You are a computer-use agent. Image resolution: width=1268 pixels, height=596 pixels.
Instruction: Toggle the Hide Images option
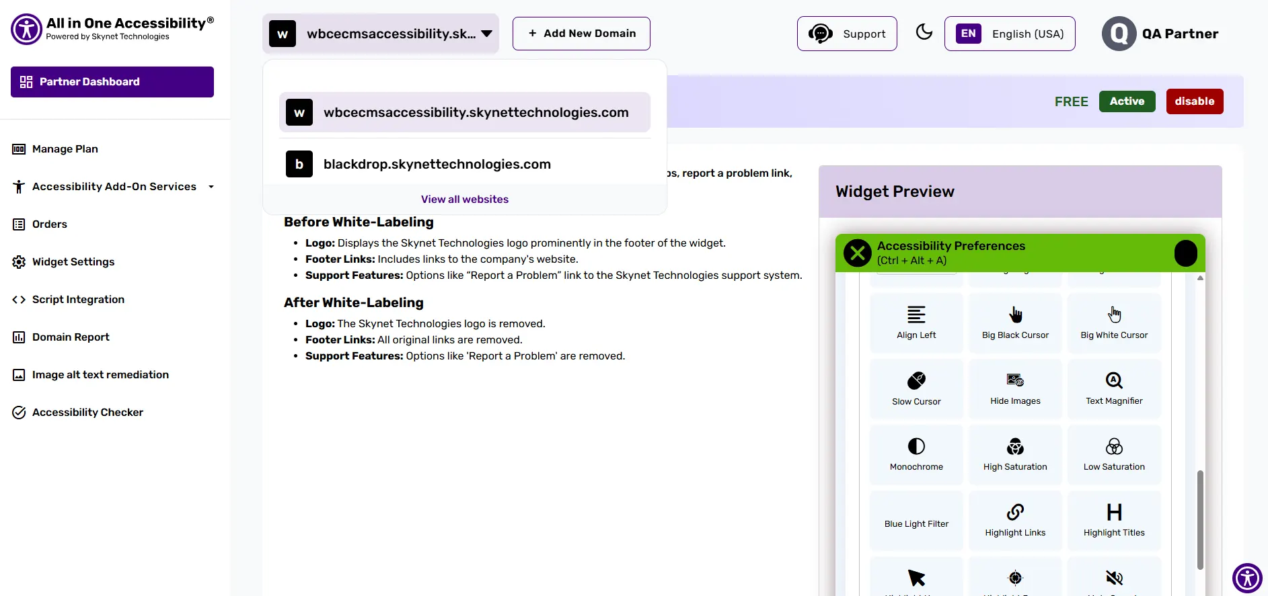click(1015, 389)
